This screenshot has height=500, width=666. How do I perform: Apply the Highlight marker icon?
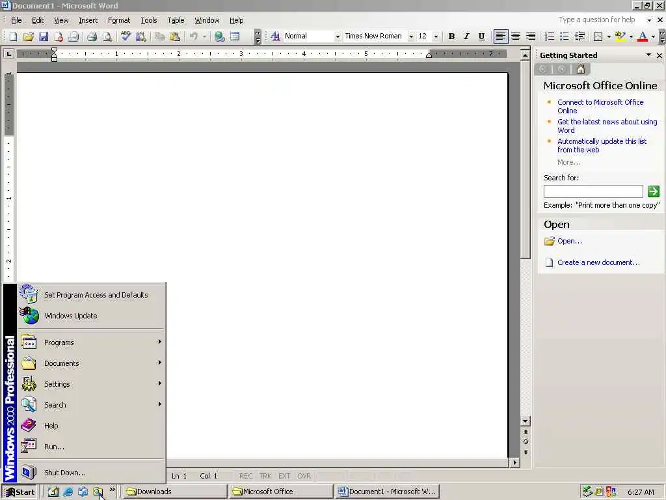620,36
